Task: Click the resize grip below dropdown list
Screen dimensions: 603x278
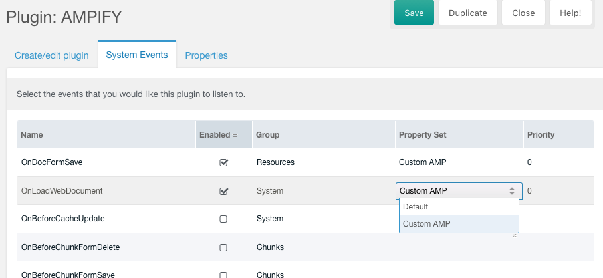Action: coord(515,237)
